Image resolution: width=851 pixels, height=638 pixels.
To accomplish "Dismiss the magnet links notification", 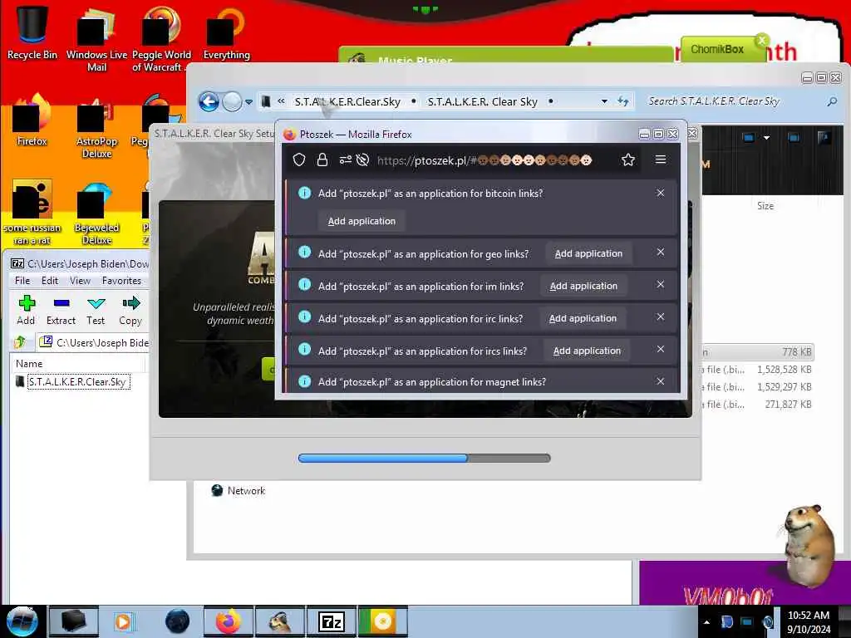I will pos(661,381).
